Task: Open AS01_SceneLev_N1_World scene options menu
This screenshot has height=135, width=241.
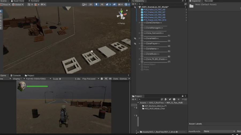Action: coord(186,7)
